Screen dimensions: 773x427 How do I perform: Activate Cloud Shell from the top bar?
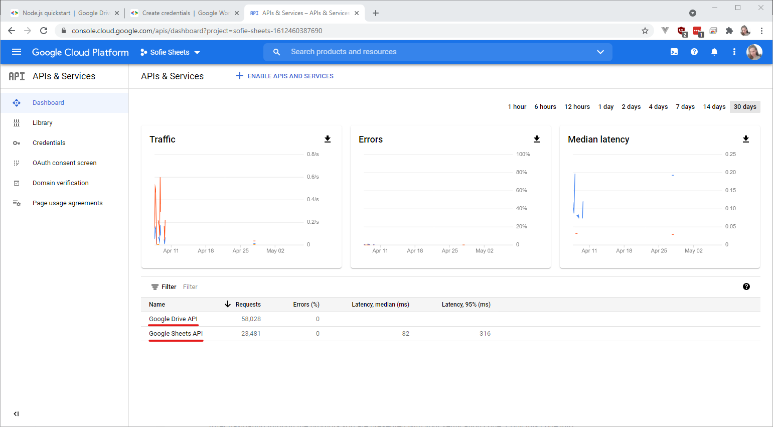pyautogui.click(x=674, y=52)
